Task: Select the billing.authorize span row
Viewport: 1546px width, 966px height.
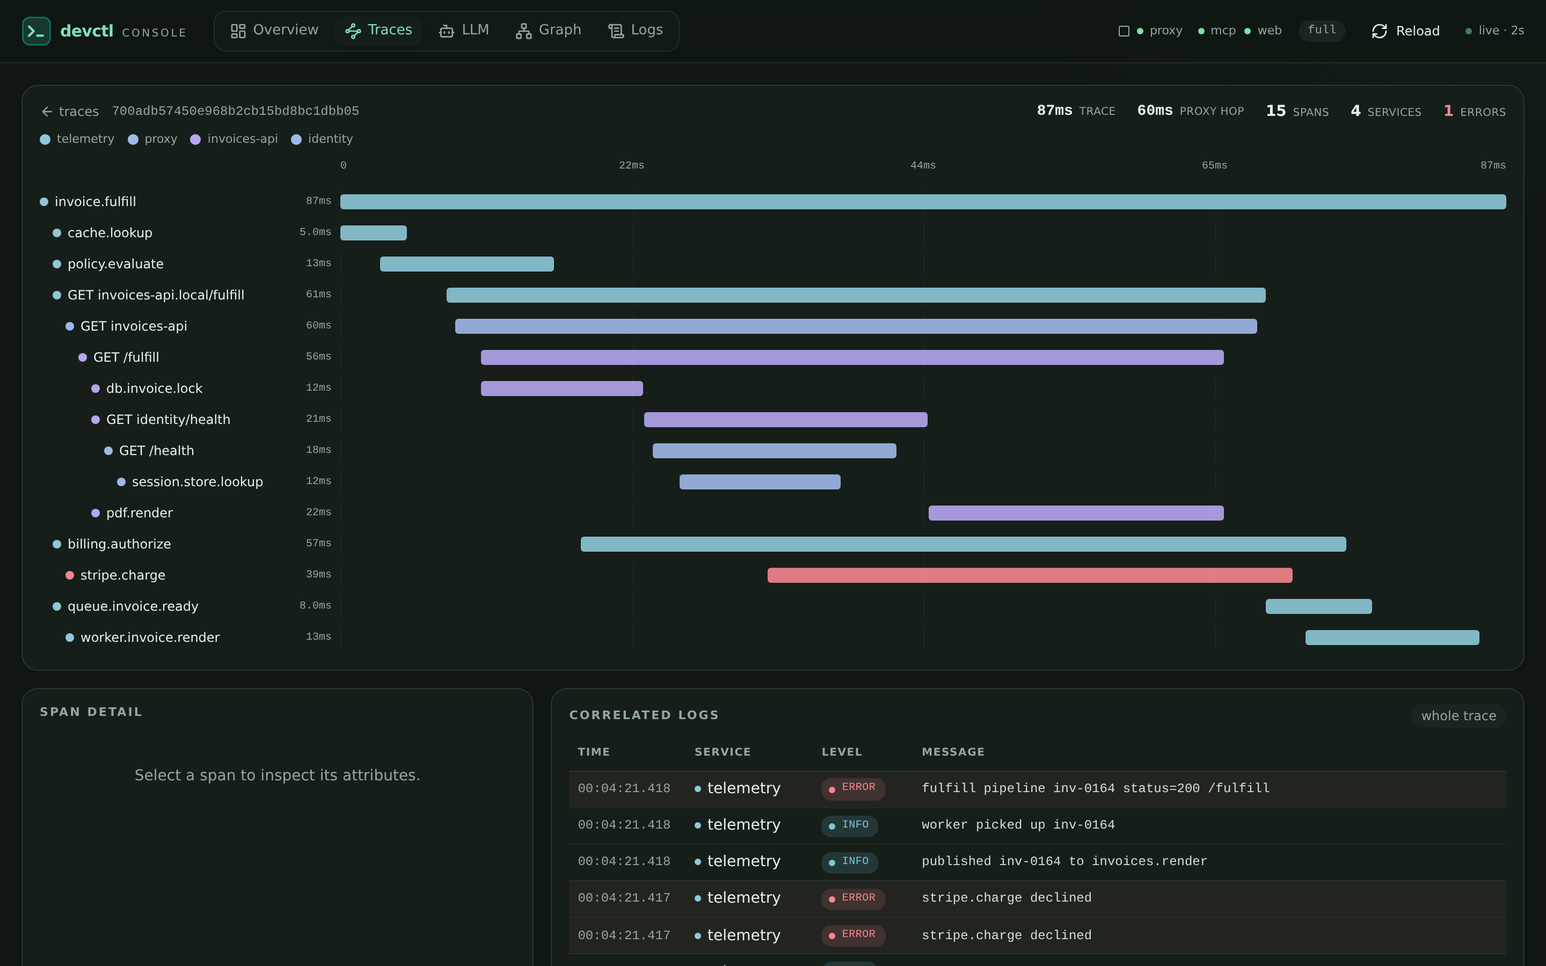Action: click(773, 544)
